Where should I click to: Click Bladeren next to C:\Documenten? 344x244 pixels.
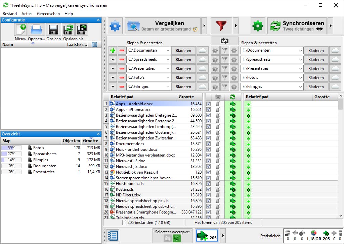183,51
